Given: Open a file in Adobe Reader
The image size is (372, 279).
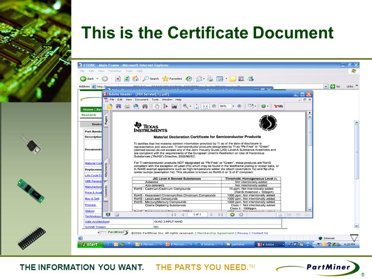Looking at the screenshot, I should pyautogui.click(x=109, y=106).
